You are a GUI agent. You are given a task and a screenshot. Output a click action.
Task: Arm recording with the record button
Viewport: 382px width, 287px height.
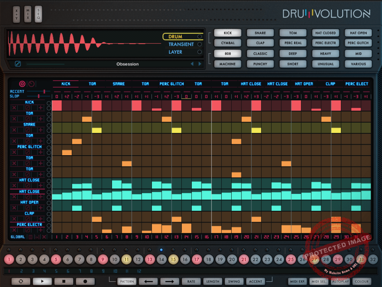coord(85,281)
